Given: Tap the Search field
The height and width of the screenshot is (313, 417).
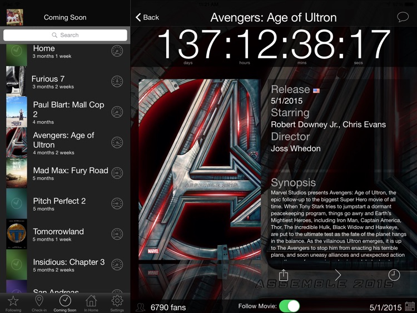Looking at the screenshot, I should point(65,35).
